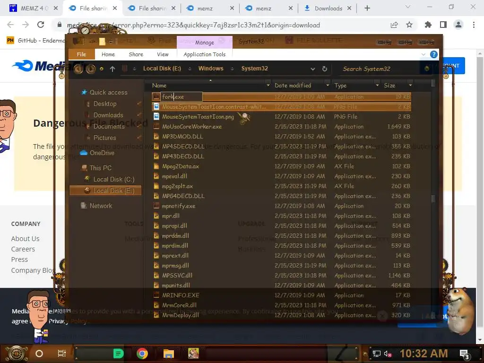Select Local Disk (E:) in address path

(x=162, y=69)
